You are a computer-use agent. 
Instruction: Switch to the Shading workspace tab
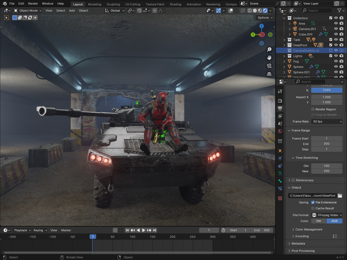[175, 4]
